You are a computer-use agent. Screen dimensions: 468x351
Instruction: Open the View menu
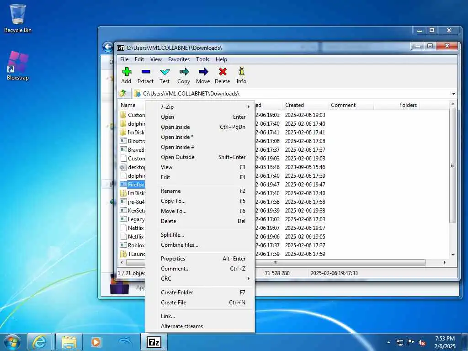point(156,59)
